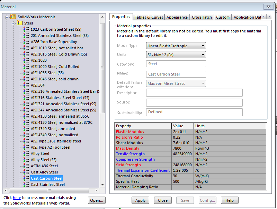Screen dimensions: 277x209
Task: Follow the 'here' Web Portal link
Action: [17, 198]
